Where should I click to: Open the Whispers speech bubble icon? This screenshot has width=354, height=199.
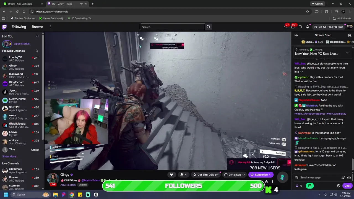point(300,27)
